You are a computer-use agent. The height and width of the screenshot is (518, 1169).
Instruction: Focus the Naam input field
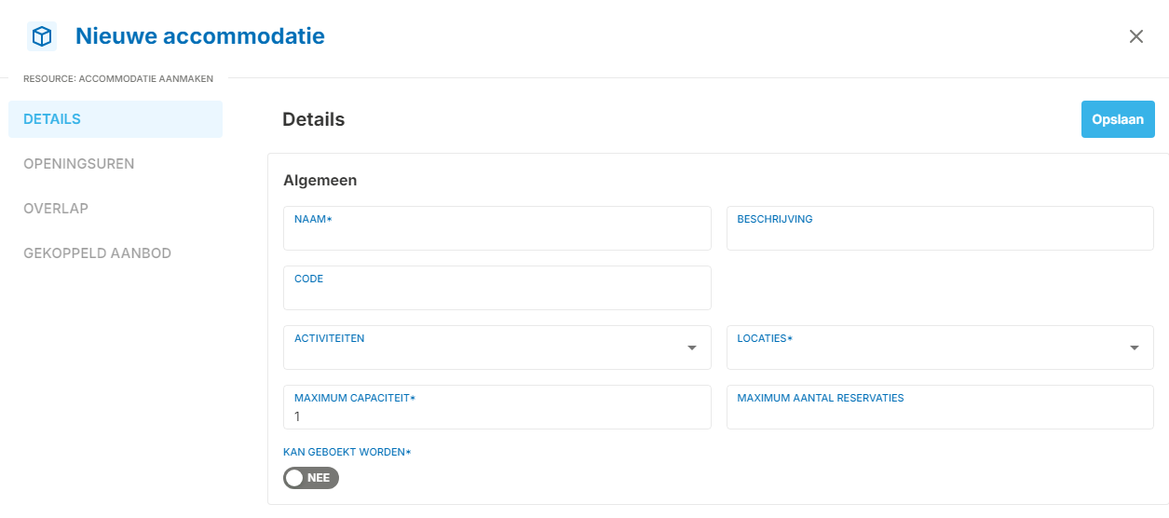(497, 228)
